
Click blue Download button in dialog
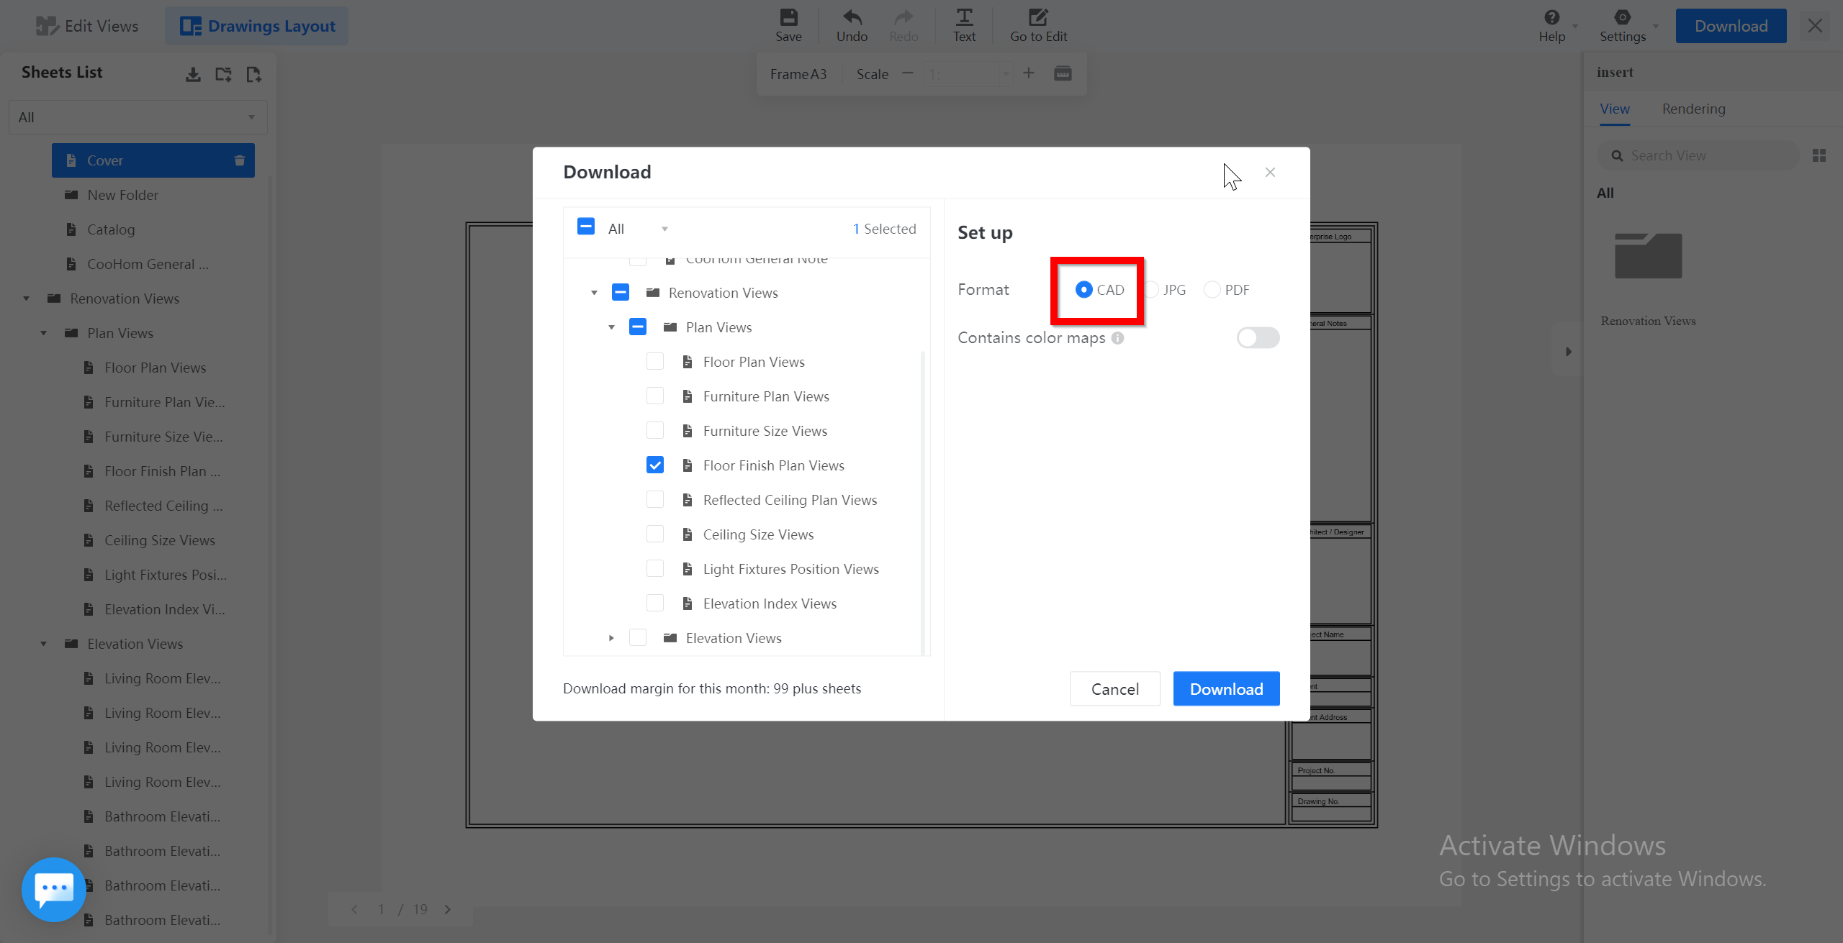click(x=1226, y=689)
